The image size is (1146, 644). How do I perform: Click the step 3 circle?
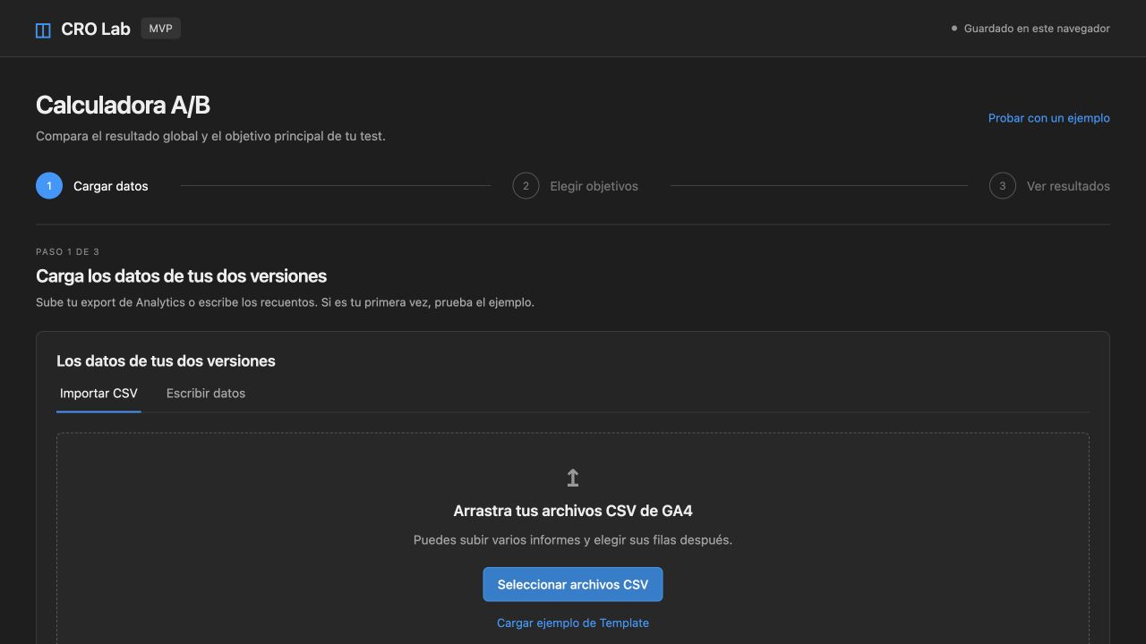click(x=1003, y=186)
